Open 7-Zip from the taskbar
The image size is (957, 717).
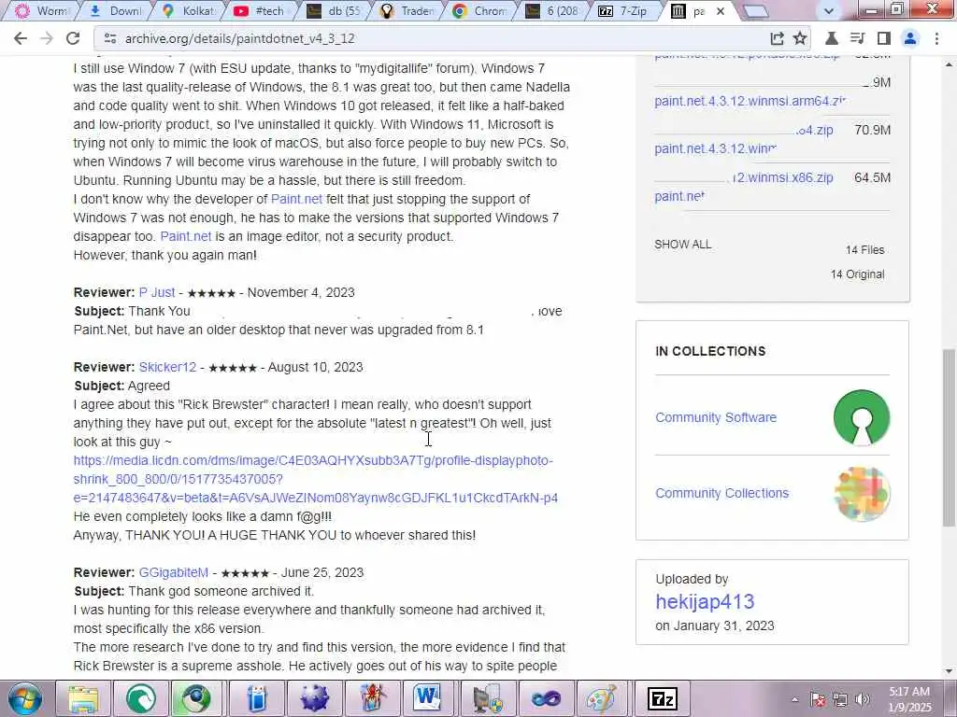[x=663, y=698]
